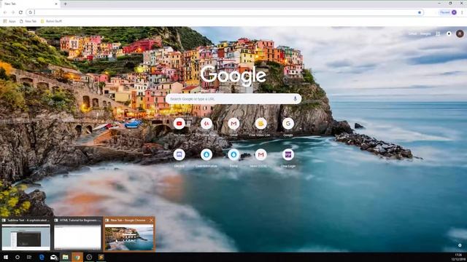This screenshot has width=467, height=262.
Task: Open the first shortcut in the bottom row
Action: tap(180, 154)
